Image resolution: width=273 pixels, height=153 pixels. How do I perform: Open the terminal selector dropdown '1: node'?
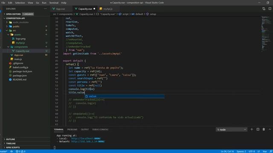[232, 129]
